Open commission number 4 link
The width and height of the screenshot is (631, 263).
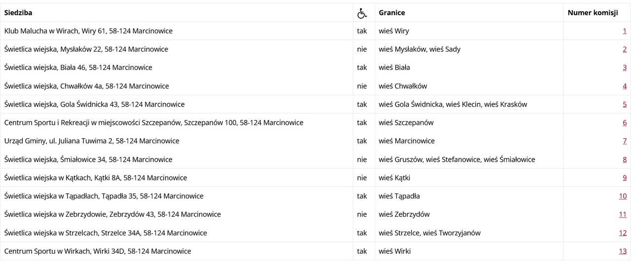625,86
